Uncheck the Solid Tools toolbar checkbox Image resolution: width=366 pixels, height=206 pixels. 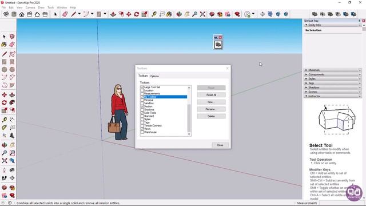142,113
